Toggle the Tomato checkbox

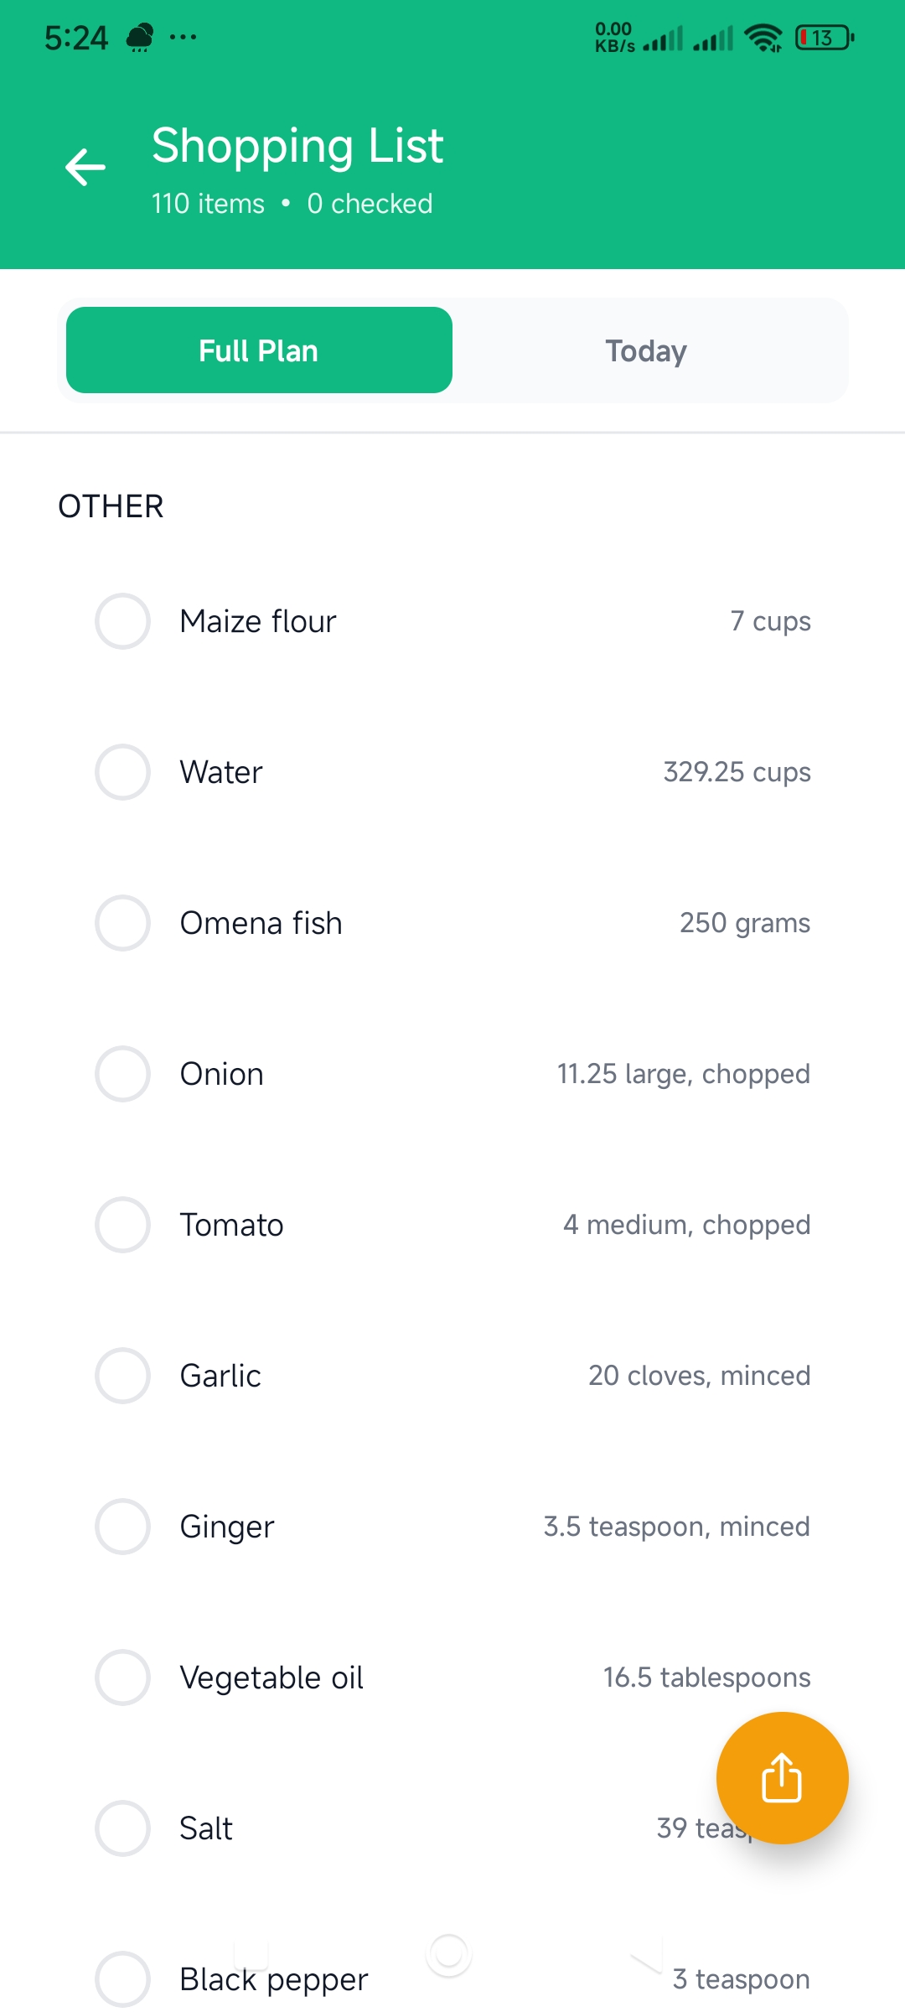pyautogui.click(x=122, y=1225)
